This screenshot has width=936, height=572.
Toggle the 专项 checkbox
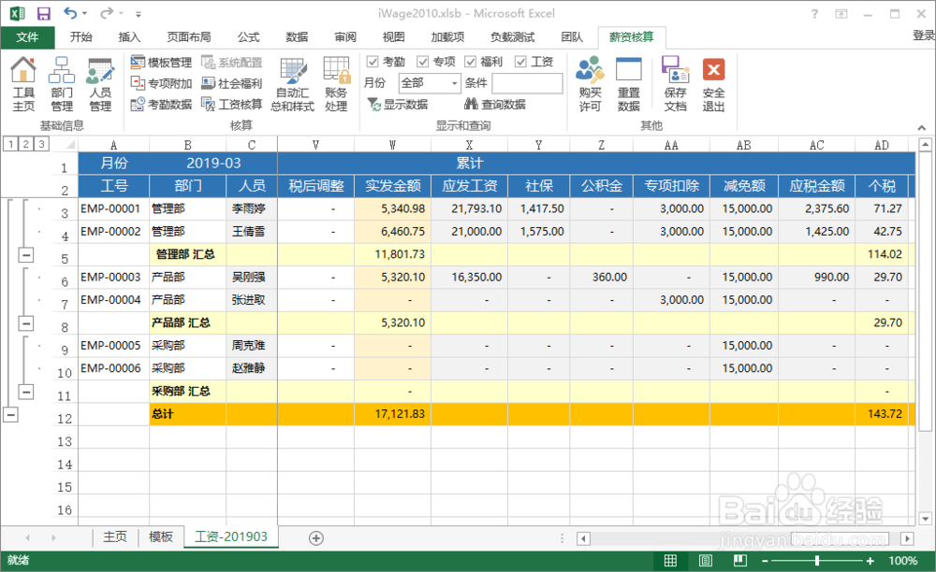[x=423, y=62]
